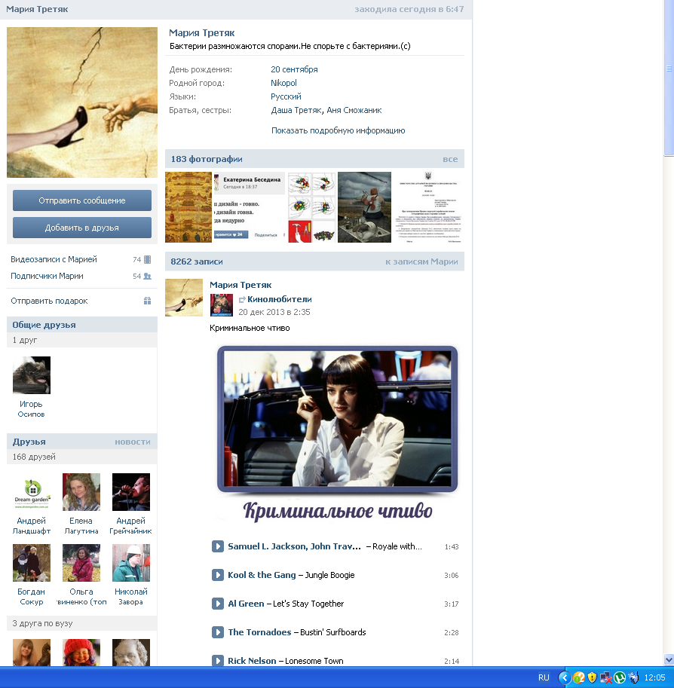Open the µTorrent tray icon

click(620, 677)
